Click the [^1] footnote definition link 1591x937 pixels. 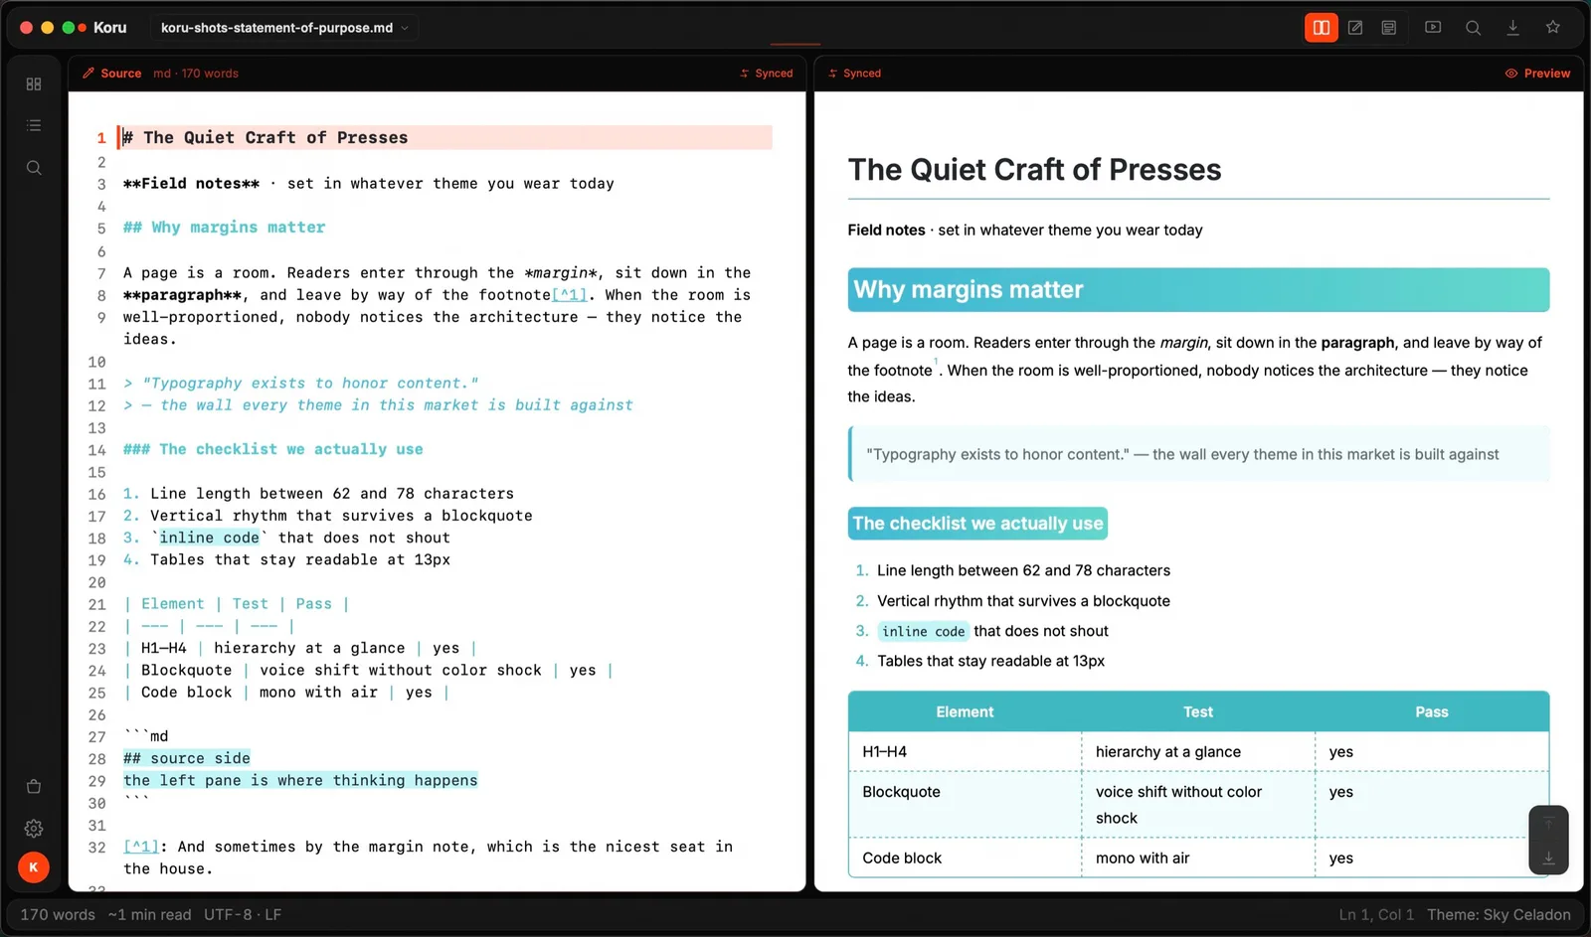point(141,847)
